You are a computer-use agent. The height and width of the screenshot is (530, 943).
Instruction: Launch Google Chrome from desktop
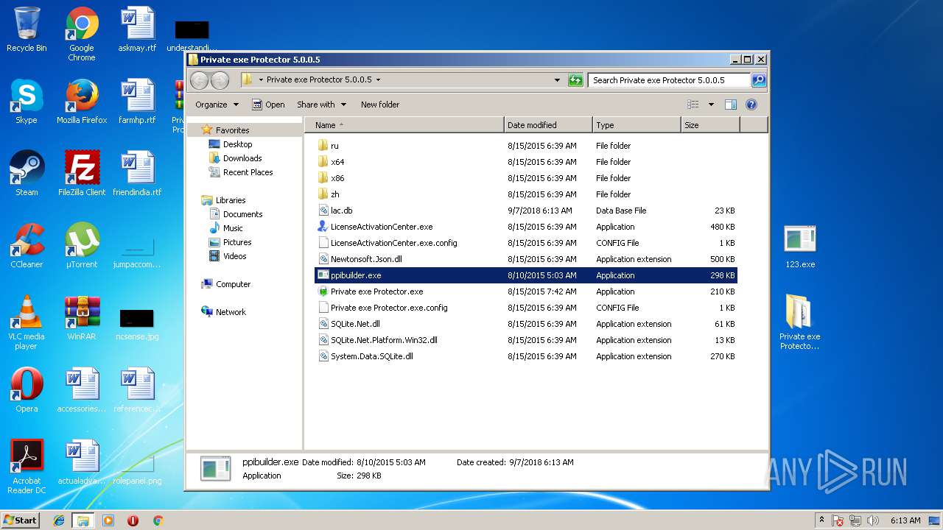coord(82,34)
